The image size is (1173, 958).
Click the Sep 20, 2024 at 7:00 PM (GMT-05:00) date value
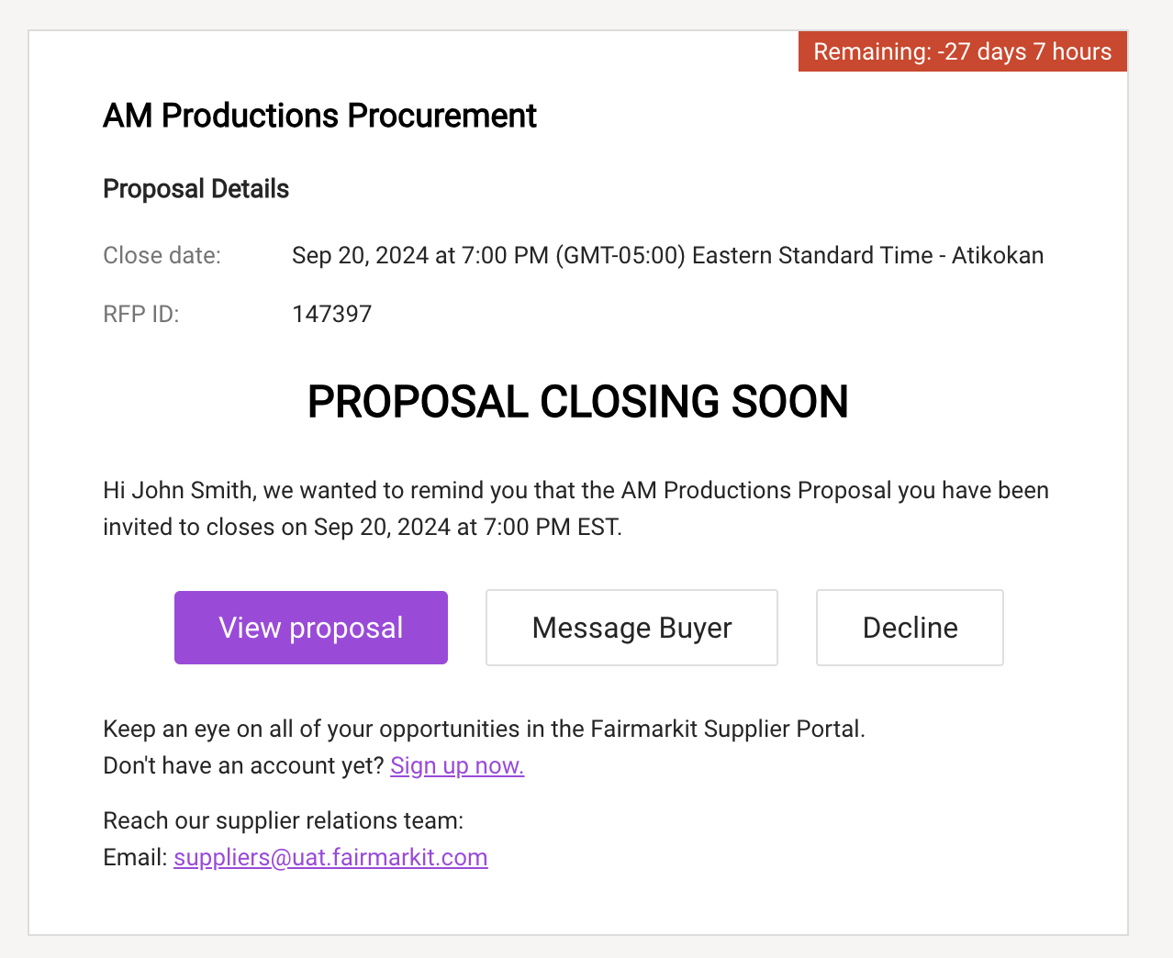(488, 255)
